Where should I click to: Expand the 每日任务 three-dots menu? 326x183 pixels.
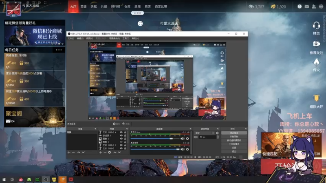[59, 50]
